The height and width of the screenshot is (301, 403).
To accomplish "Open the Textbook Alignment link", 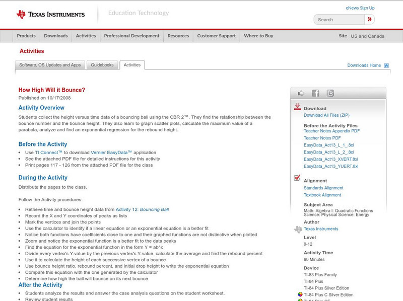I will pos(322,195).
